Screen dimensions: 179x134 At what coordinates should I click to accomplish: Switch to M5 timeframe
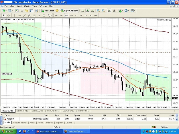click(x=61, y=15)
